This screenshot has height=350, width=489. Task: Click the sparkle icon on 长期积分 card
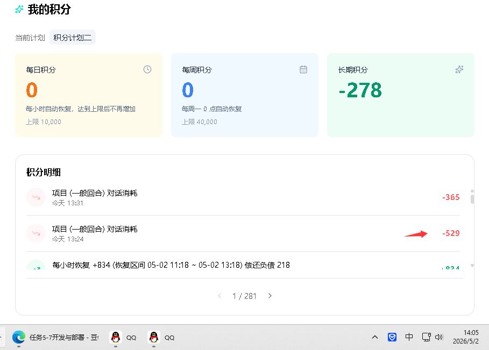pos(459,69)
